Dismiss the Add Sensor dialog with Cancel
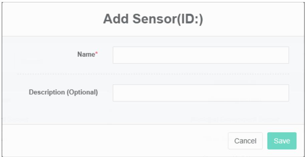Viewport: 305px width, 157px height. coord(245,141)
